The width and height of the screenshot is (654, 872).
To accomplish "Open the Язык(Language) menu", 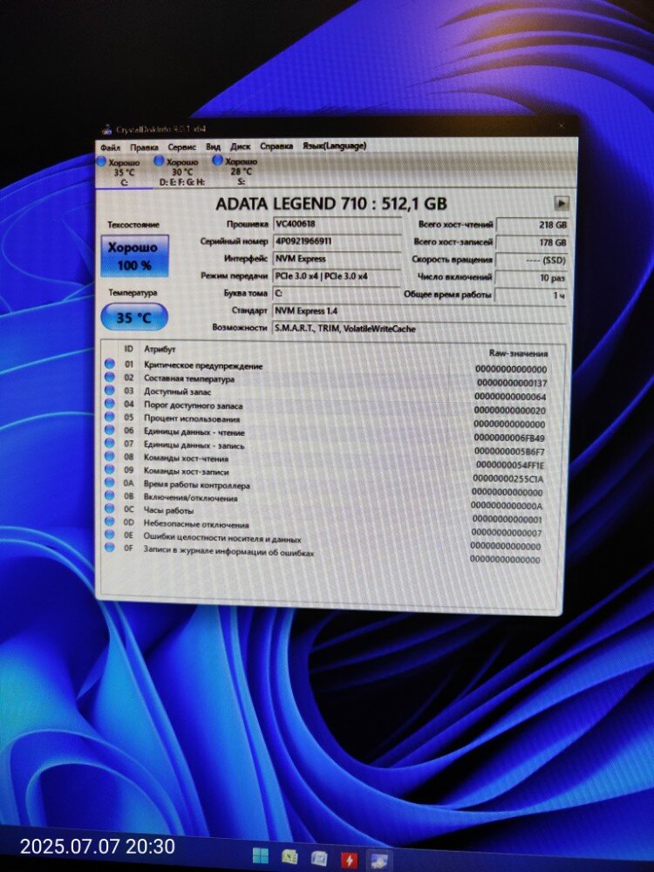I will coord(334,146).
